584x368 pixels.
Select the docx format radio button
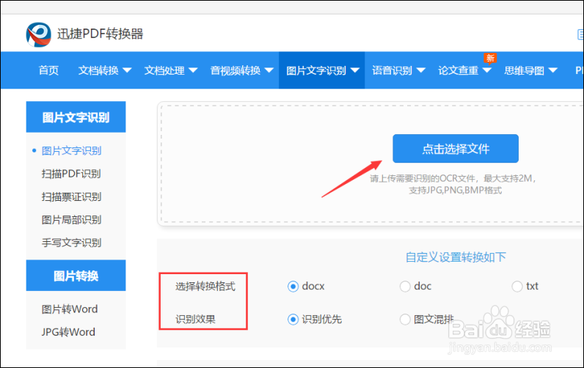point(293,287)
